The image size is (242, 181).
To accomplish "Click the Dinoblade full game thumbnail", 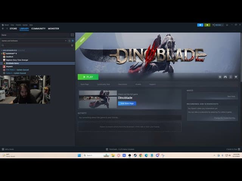I will 98,99.
